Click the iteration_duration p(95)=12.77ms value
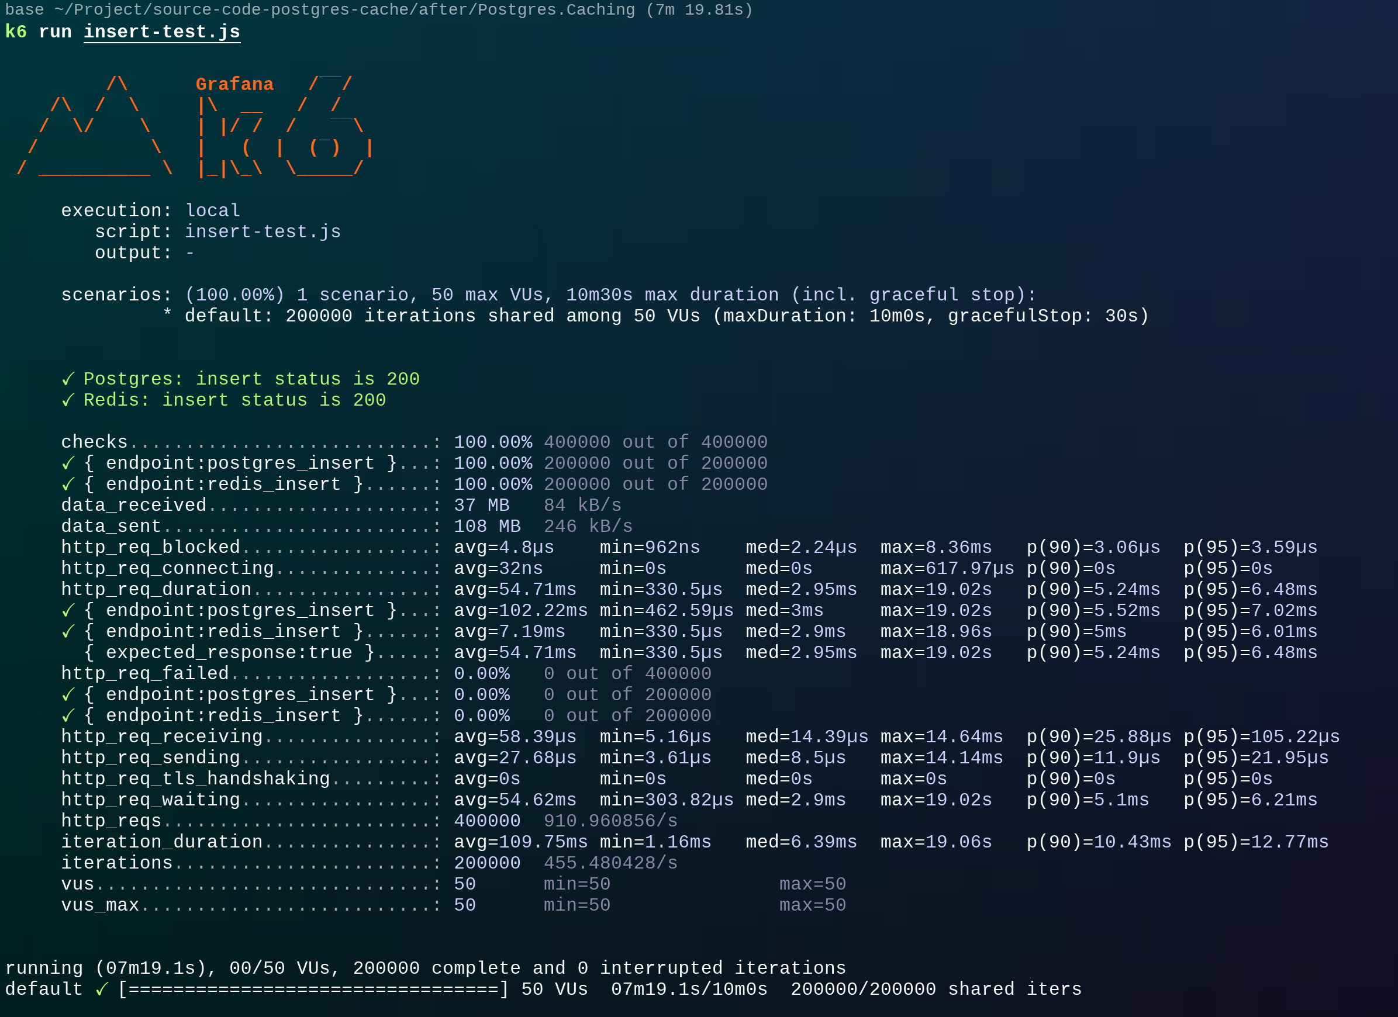 [x=1255, y=842]
